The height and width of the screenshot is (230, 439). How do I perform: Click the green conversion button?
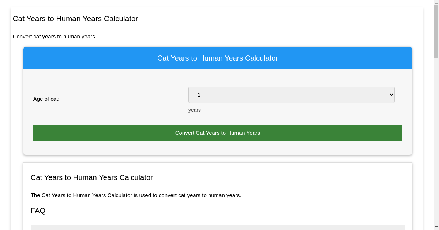[x=217, y=133]
